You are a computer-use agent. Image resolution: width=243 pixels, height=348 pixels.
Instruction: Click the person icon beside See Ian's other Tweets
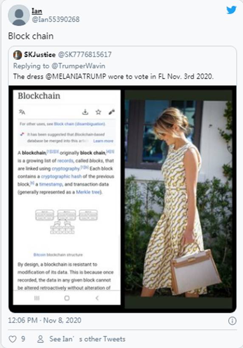click(40, 339)
